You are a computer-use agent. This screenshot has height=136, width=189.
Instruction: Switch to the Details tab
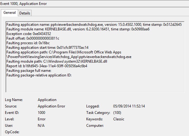tap(25, 13)
